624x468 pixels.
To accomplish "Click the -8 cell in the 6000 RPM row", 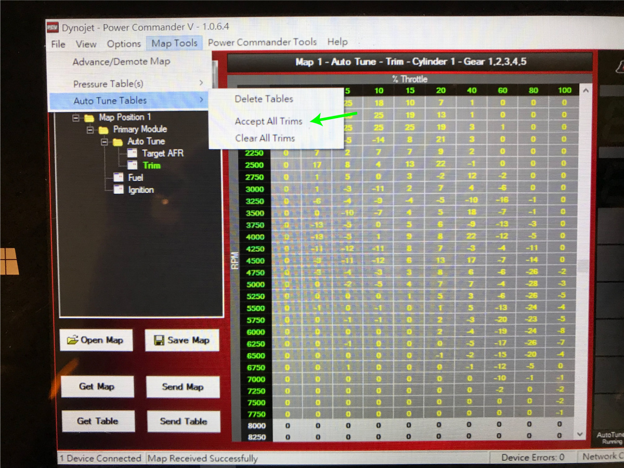I will (561, 332).
